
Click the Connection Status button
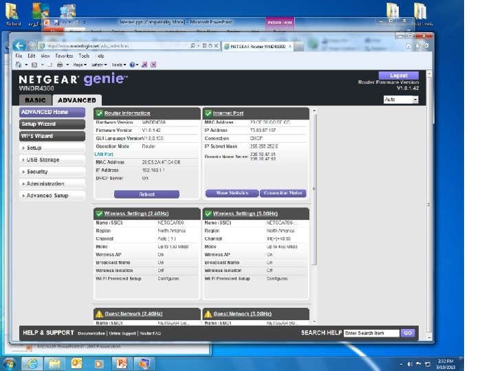pos(283,193)
